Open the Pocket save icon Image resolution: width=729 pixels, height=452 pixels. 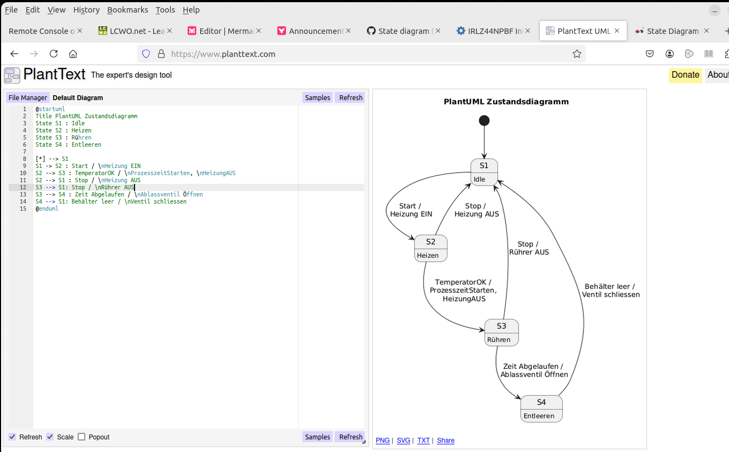point(650,54)
